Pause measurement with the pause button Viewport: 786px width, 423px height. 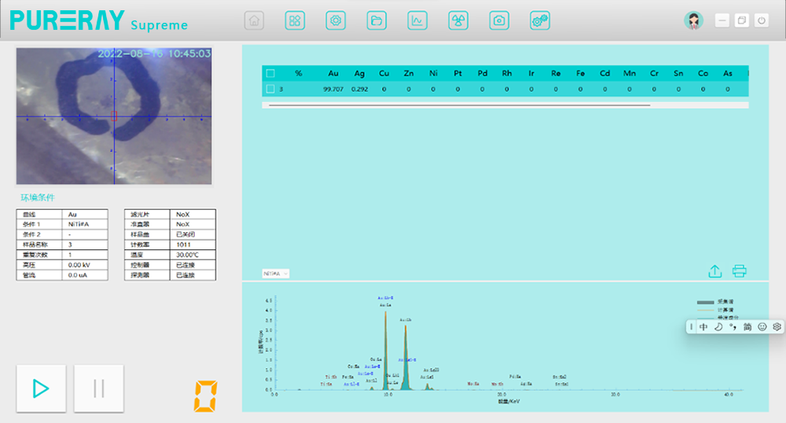(x=98, y=388)
